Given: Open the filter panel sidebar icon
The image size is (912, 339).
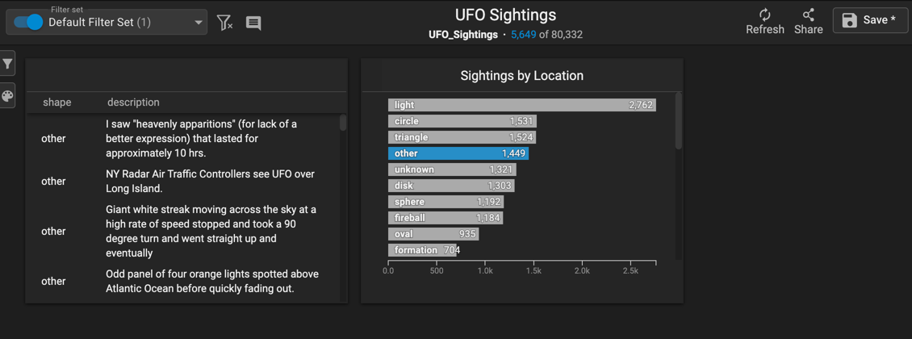Looking at the screenshot, I should 7,64.
